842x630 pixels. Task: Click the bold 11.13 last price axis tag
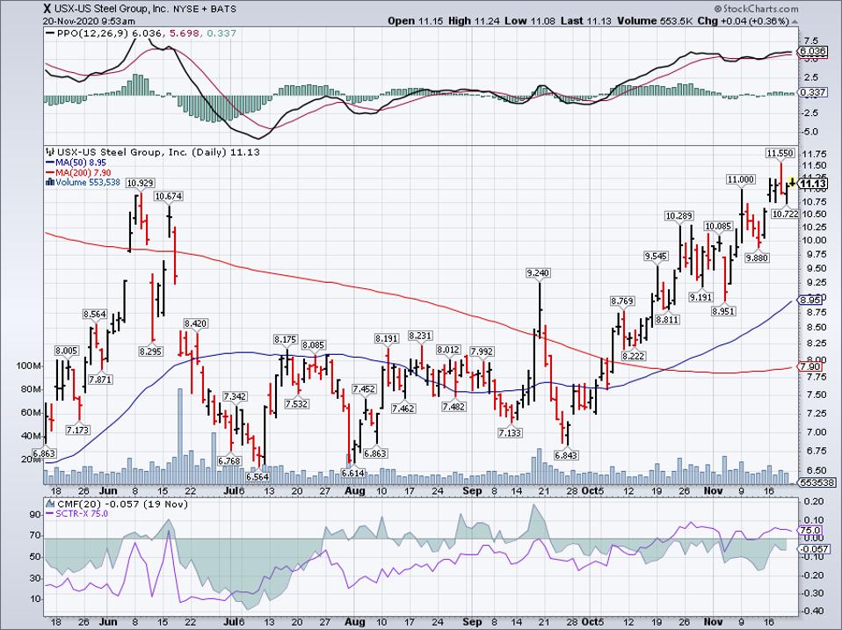tap(813, 184)
